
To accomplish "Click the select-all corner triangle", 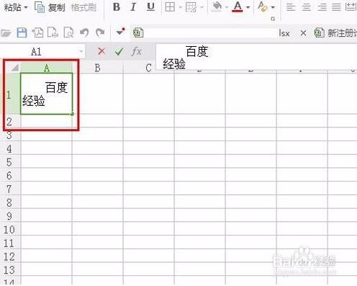I will [15, 68].
